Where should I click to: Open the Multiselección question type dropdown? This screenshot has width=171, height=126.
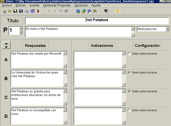coord(167,29)
